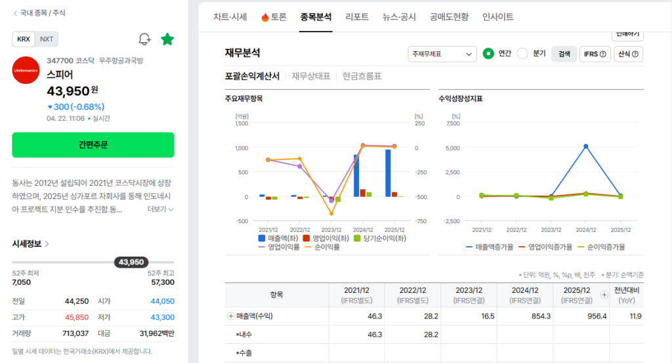This screenshot has width=672, height=363.
Task: Select the 연간 radio button
Action: coord(488,54)
